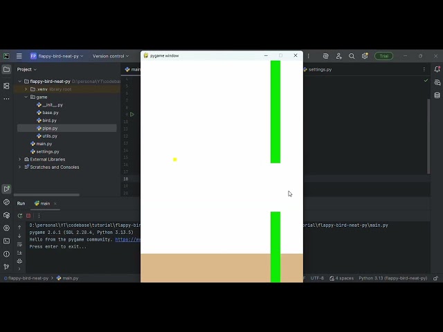This screenshot has height=332, width=443.
Task: Open the Database tool window icon
Action: point(437,95)
